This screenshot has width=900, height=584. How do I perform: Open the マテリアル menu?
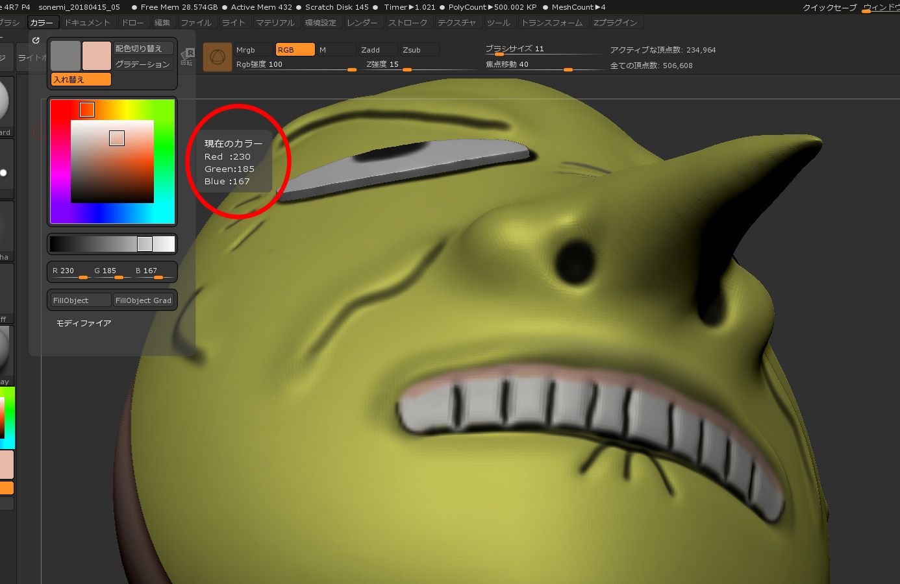coord(275,23)
